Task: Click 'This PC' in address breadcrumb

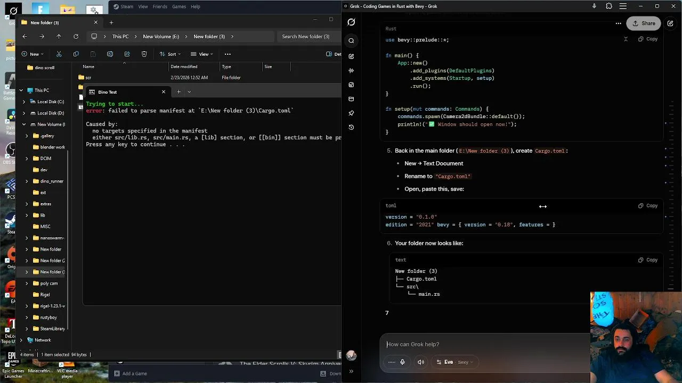Action: click(120, 36)
